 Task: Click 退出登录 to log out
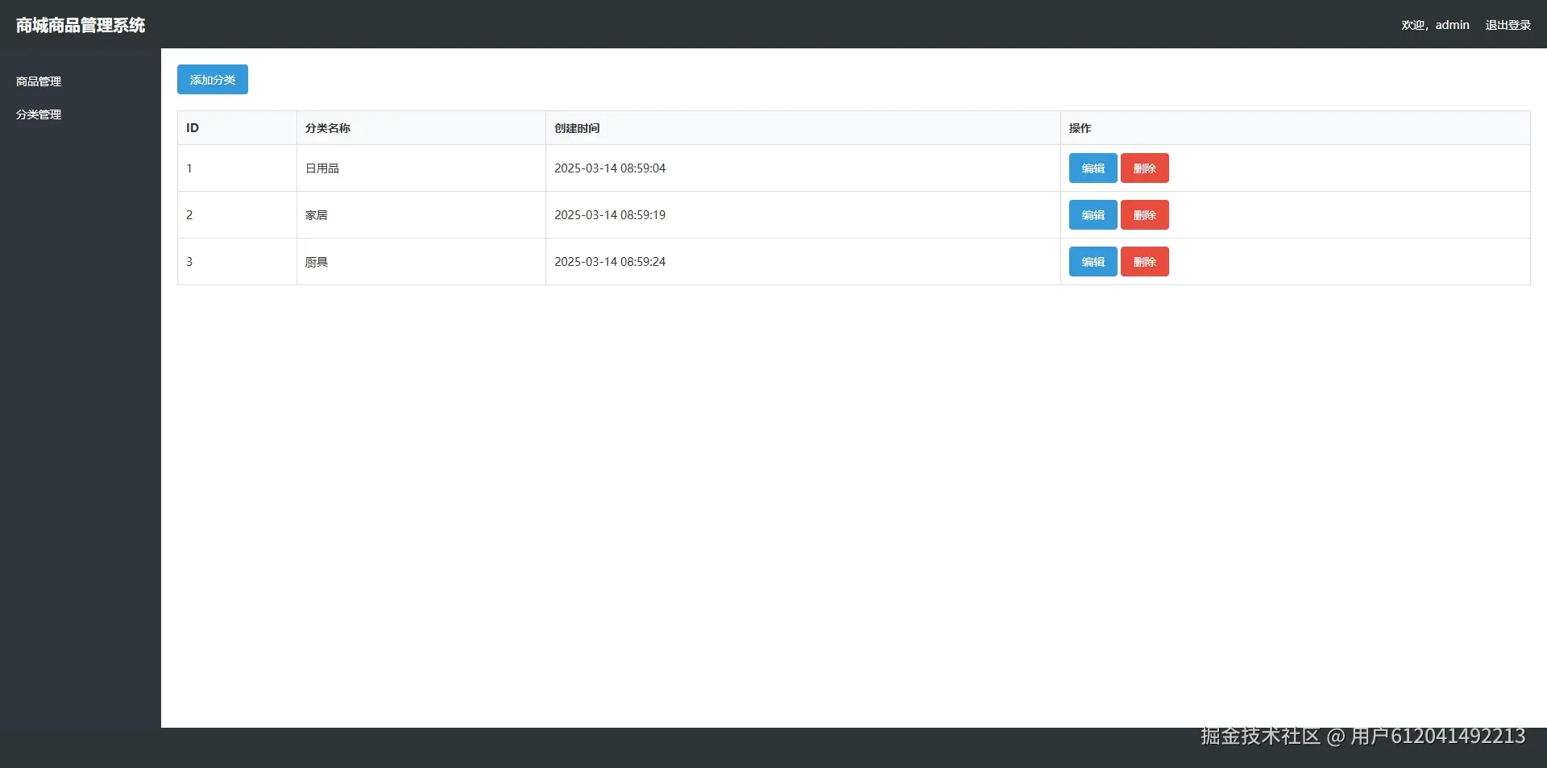pos(1508,25)
